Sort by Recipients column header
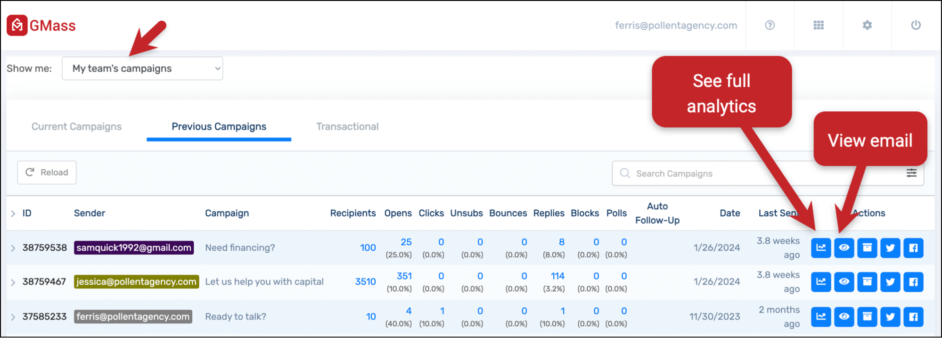942x338 pixels. 353,213
